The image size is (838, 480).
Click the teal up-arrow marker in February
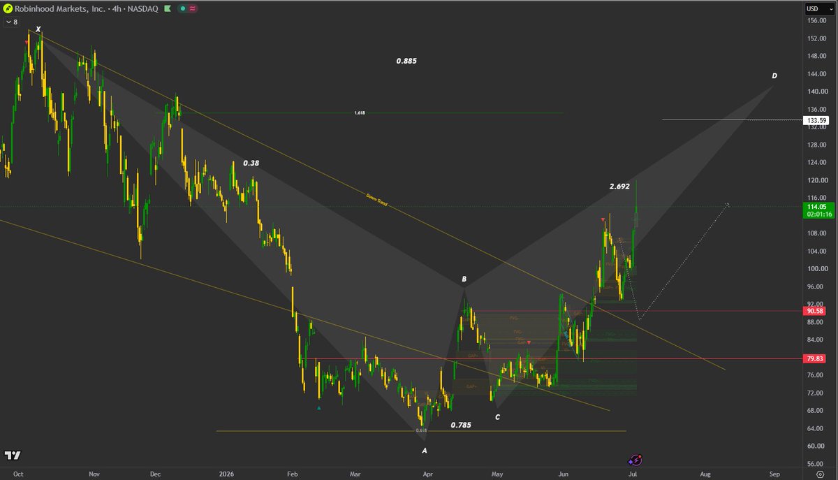[319, 407]
